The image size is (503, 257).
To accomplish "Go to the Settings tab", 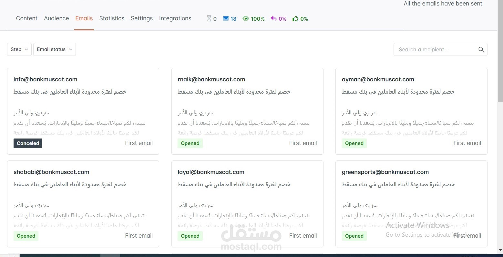I will tap(142, 18).
